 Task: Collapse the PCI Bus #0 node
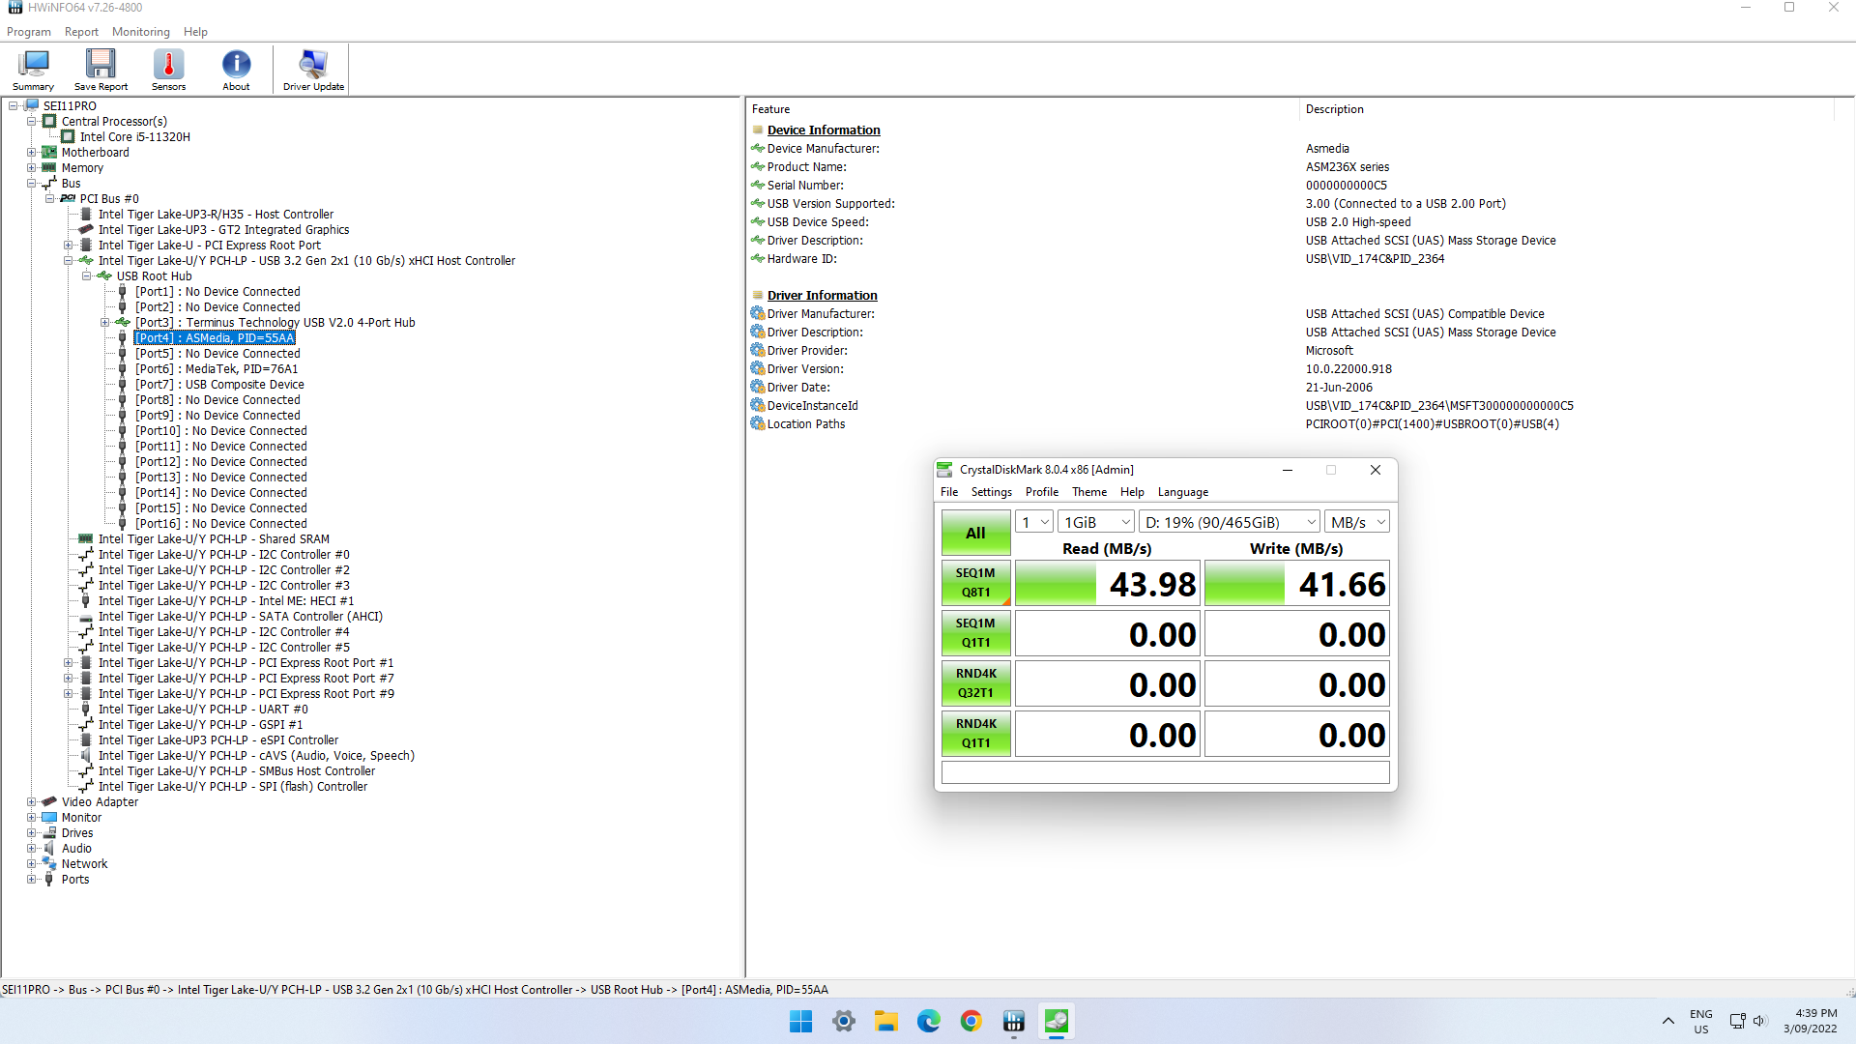coord(49,199)
